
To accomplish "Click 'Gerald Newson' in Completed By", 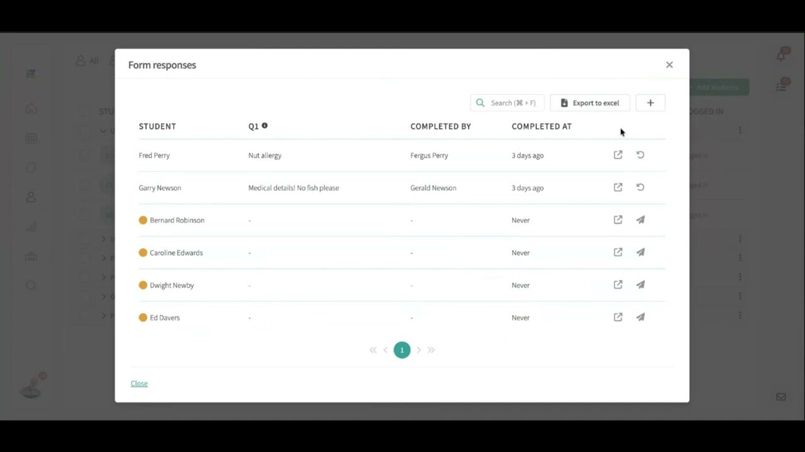I will (x=433, y=188).
